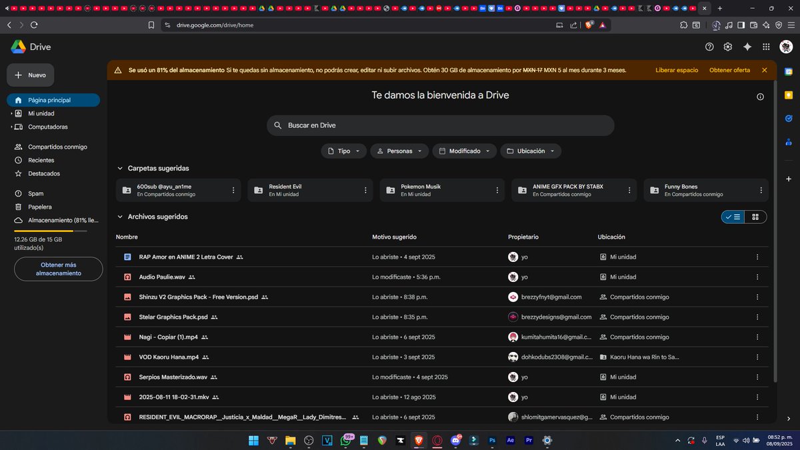Open Premiere Pro from the taskbar
Viewport: 800px width, 450px height.
pyautogui.click(x=529, y=440)
